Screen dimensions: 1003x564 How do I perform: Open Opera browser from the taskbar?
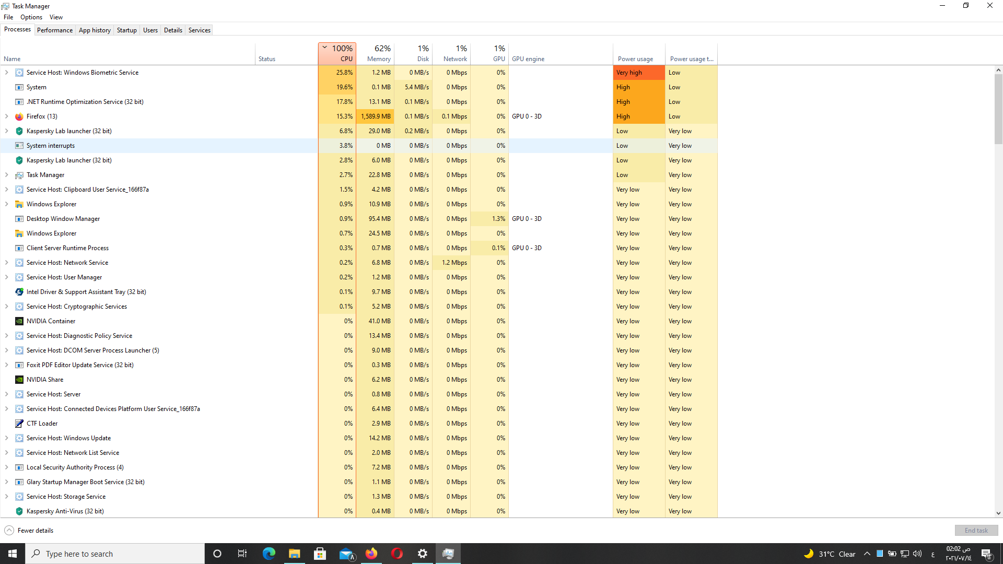click(x=397, y=554)
